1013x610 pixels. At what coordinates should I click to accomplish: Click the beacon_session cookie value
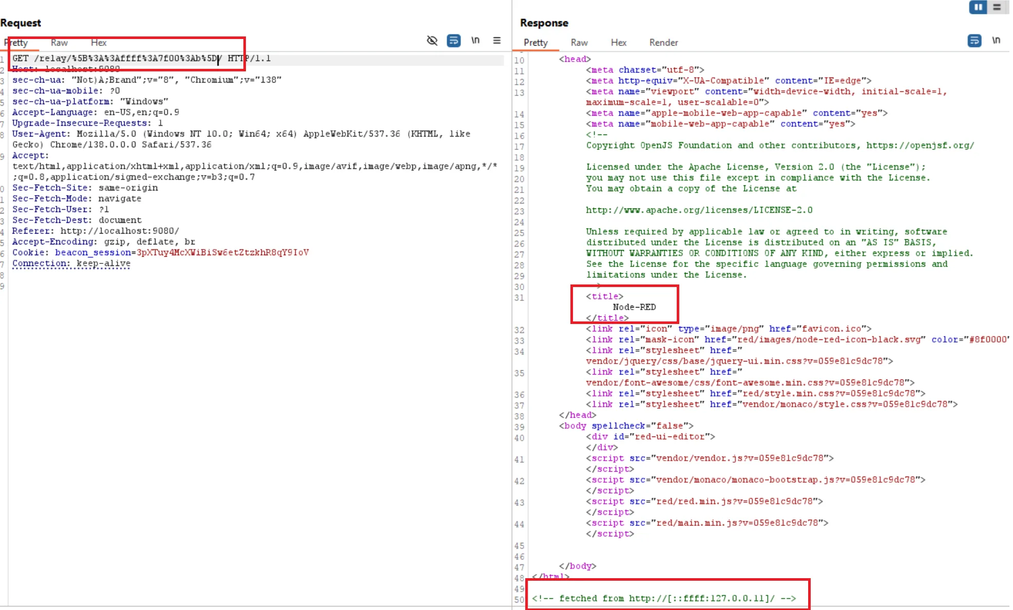223,253
